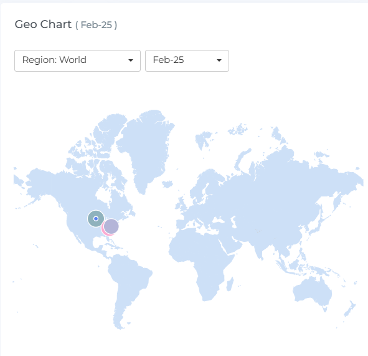Select Australia on the geo chart
This screenshot has height=356, width=368.
[312, 291]
